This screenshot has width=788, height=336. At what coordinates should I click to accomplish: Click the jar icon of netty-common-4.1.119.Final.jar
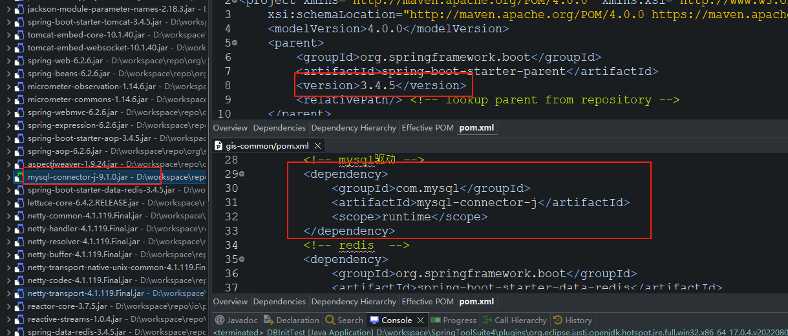point(19,216)
